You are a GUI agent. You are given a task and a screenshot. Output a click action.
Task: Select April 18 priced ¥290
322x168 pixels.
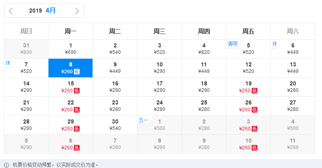204,87
